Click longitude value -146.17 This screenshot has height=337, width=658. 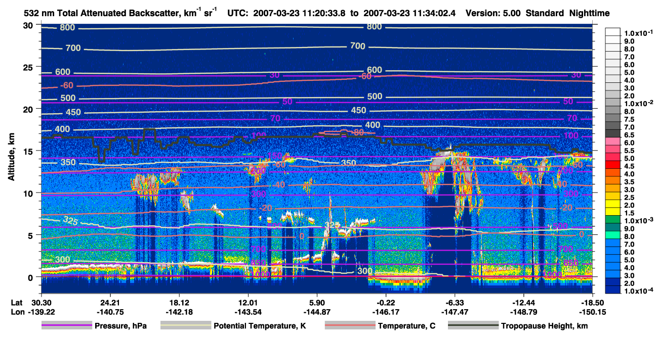click(386, 312)
